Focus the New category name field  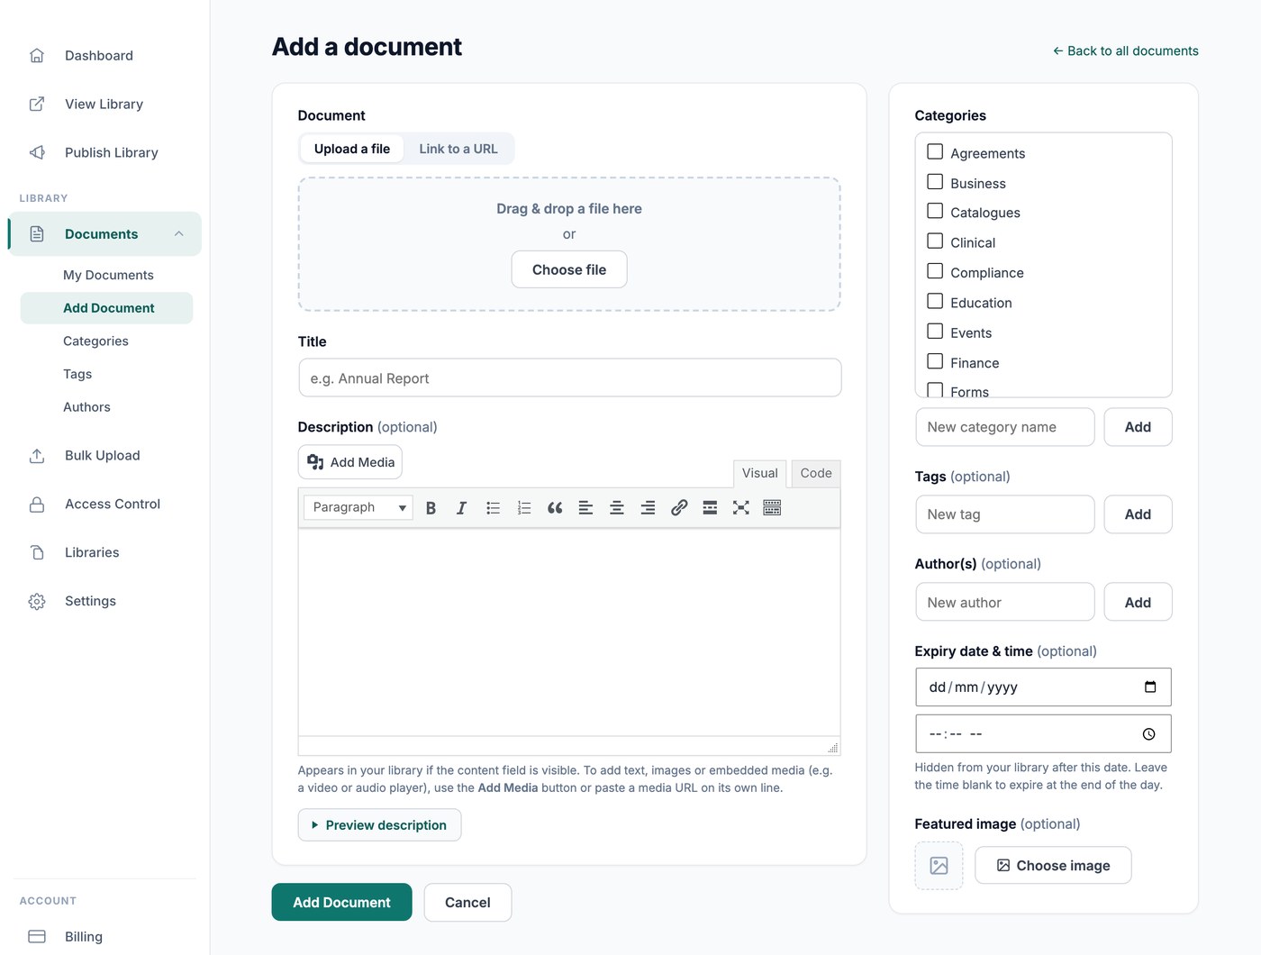pos(1005,428)
